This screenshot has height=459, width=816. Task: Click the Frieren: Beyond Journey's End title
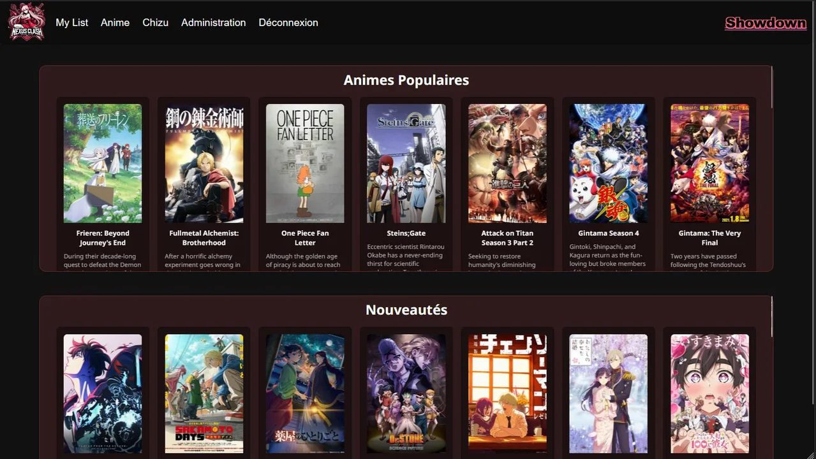pyautogui.click(x=103, y=238)
